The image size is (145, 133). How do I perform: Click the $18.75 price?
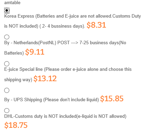click(16, 125)
